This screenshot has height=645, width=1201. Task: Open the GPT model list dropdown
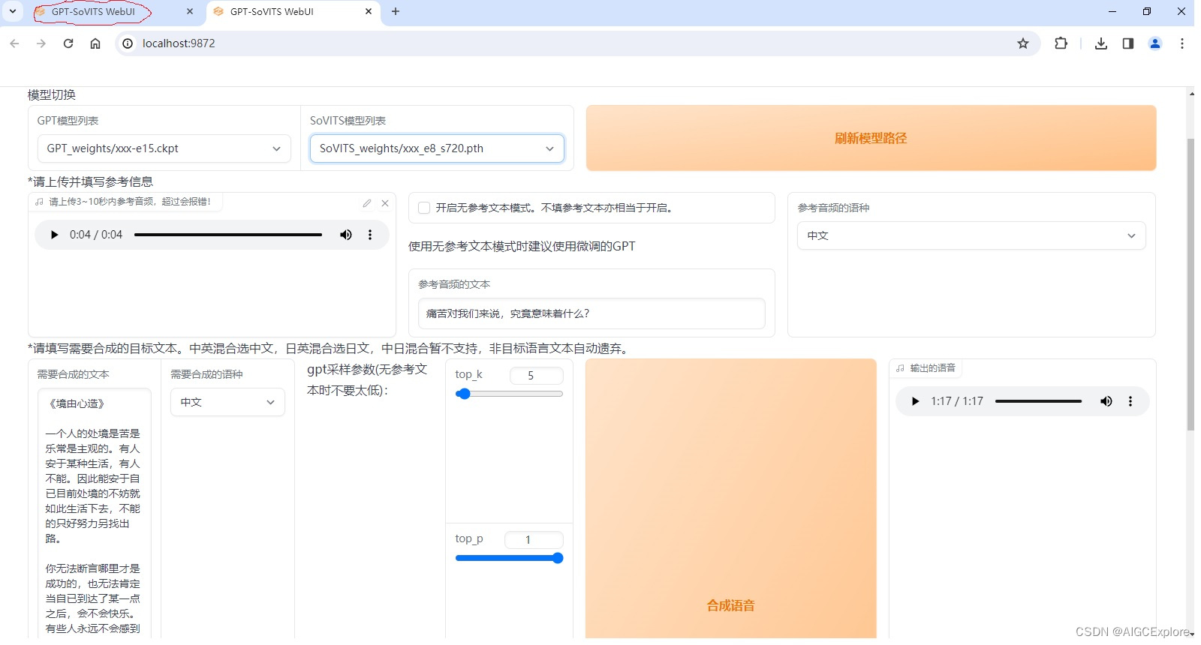(164, 148)
